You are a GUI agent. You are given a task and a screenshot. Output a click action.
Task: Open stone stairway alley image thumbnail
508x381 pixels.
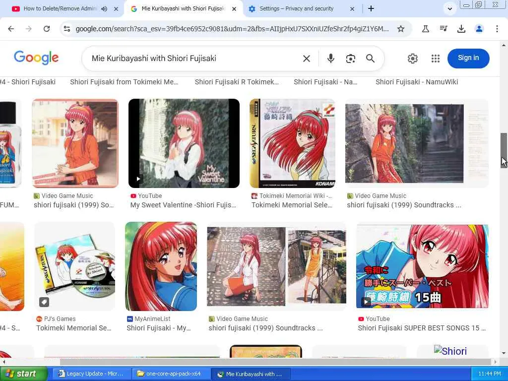click(417, 143)
